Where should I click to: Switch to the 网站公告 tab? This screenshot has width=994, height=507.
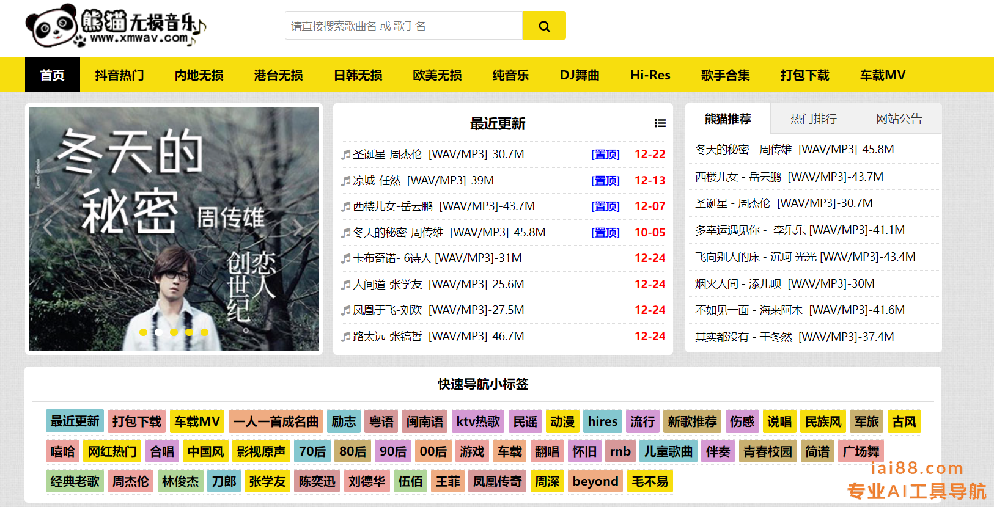coord(899,119)
